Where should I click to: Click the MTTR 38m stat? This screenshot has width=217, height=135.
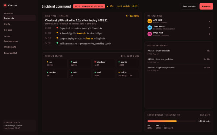click(x=158, y=127)
